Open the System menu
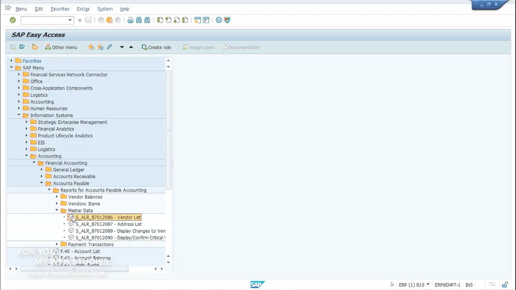 click(x=105, y=9)
